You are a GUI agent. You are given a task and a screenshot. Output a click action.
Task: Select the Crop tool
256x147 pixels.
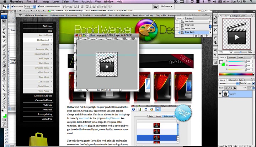pos(4,37)
